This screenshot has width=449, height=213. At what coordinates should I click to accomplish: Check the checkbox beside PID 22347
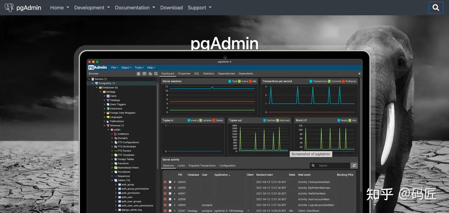click(x=170, y=211)
